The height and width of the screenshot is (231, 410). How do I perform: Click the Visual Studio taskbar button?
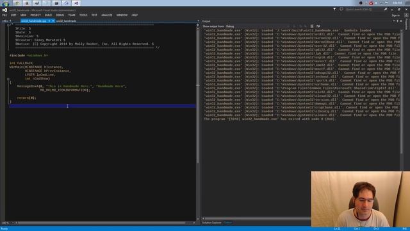tap(76, 3)
